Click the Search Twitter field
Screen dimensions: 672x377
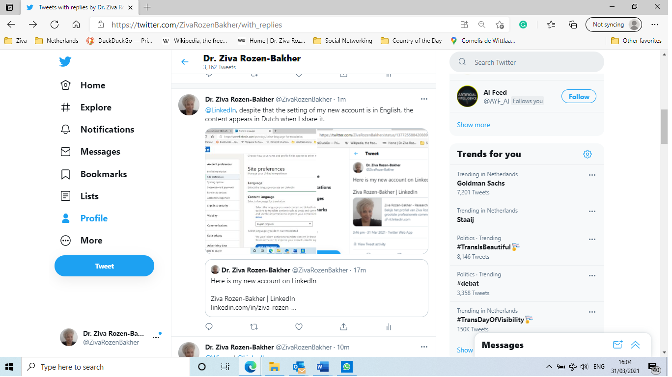point(527,62)
